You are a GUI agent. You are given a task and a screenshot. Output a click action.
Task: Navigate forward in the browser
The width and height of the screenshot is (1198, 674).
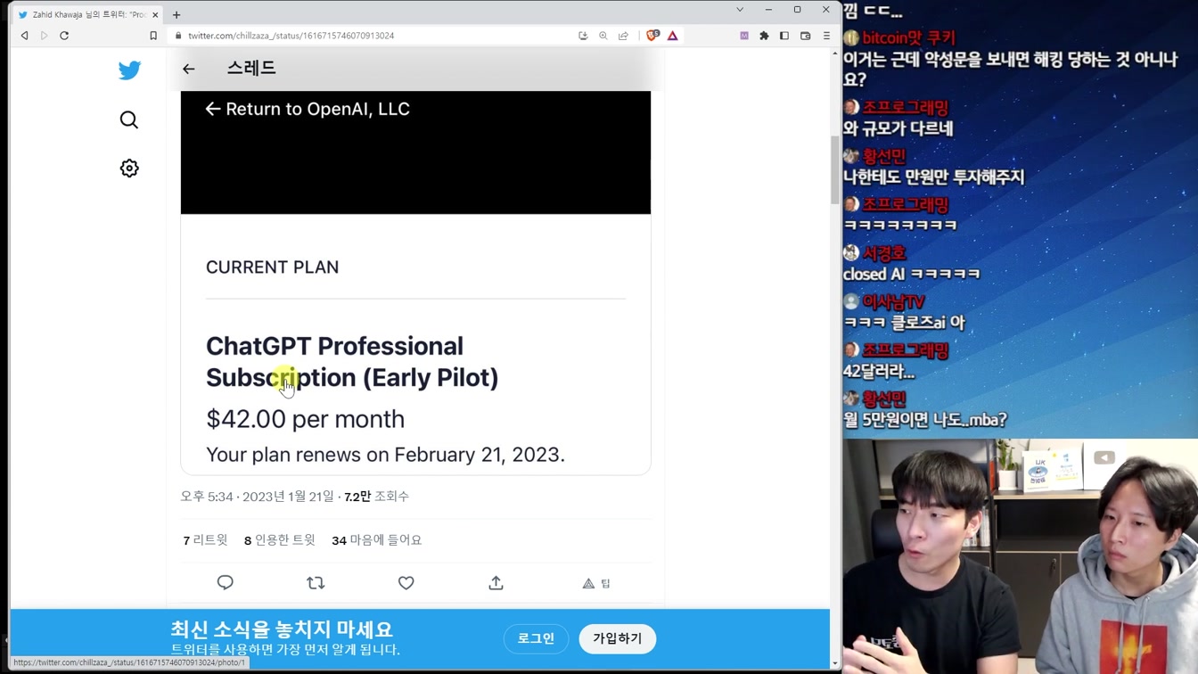(x=44, y=36)
